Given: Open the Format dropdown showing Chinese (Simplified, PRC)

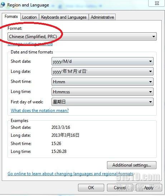Looking at the screenshot, I should (x=82, y=37).
